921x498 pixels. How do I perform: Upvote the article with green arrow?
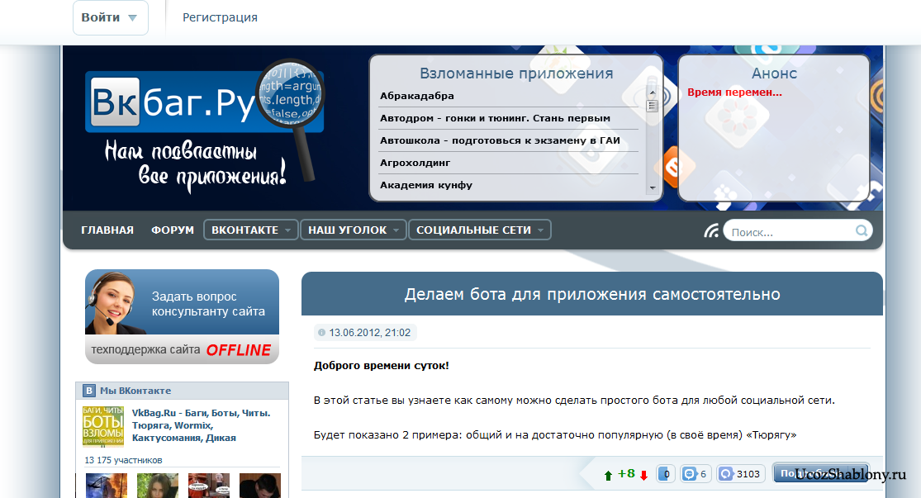coord(608,475)
